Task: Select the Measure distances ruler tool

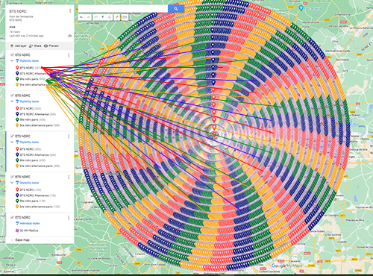Action: coord(125,17)
